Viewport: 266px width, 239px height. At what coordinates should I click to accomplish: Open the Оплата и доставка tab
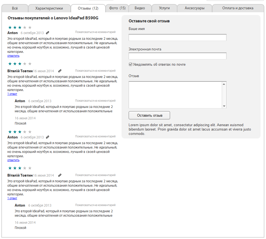238,8
